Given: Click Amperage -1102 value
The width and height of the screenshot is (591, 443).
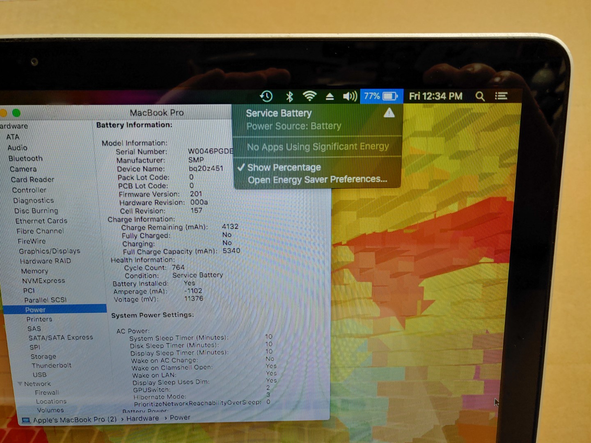Looking at the screenshot, I should point(193,291).
